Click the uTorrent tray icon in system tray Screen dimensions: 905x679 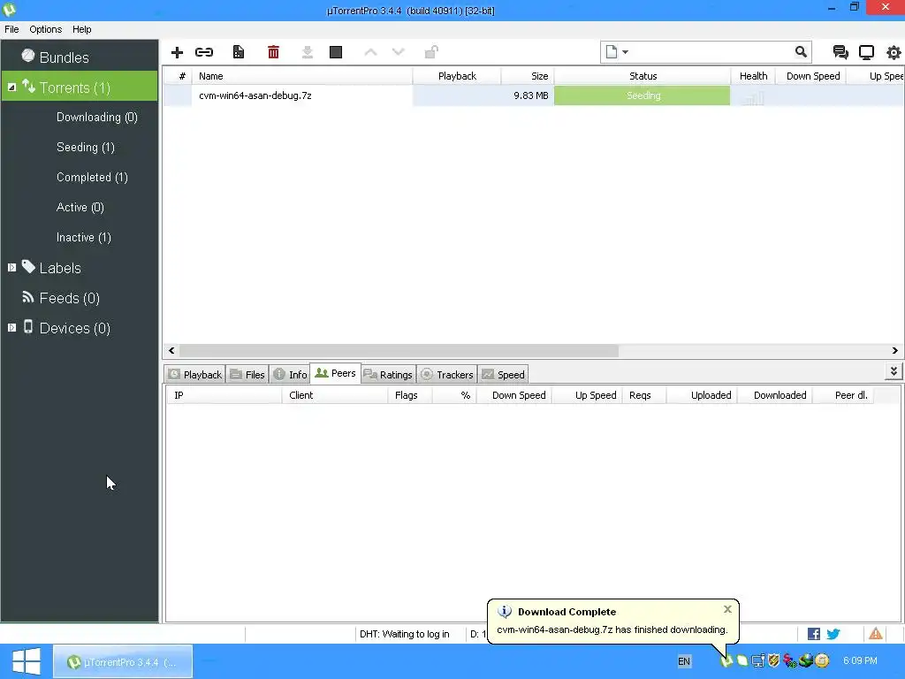pyautogui.click(x=726, y=660)
